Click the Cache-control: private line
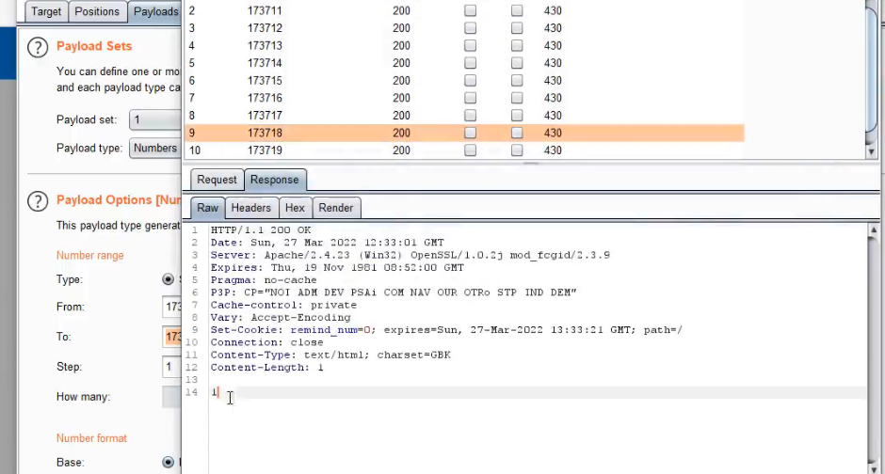 tap(284, 305)
